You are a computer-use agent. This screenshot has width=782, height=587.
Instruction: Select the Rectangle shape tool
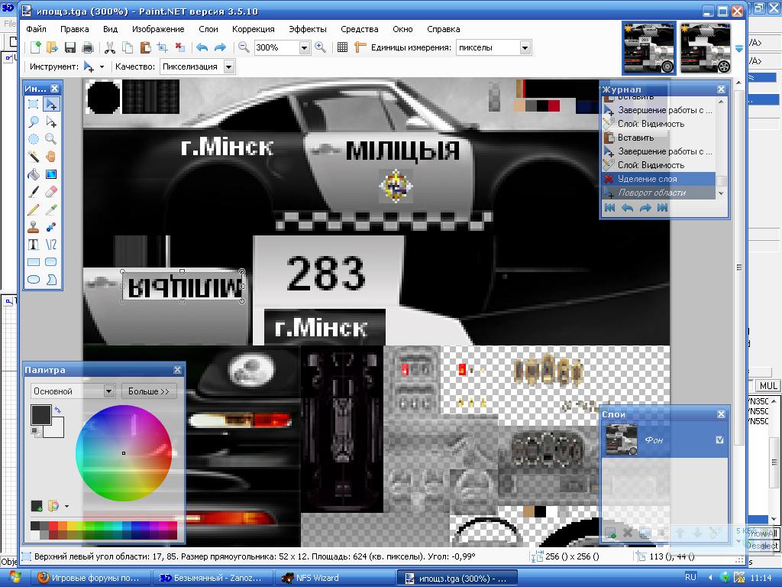click(x=34, y=261)
